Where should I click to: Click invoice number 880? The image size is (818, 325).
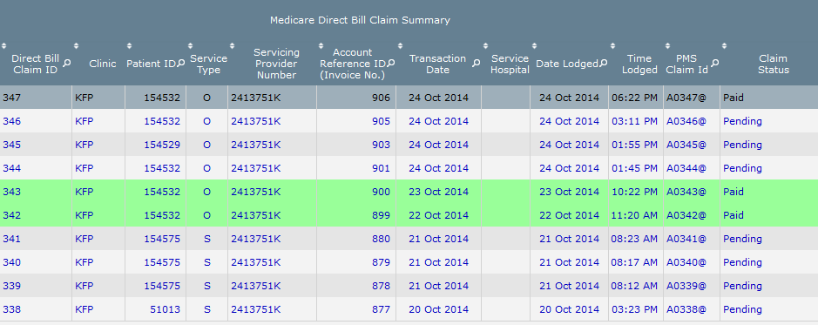(381, 239)
